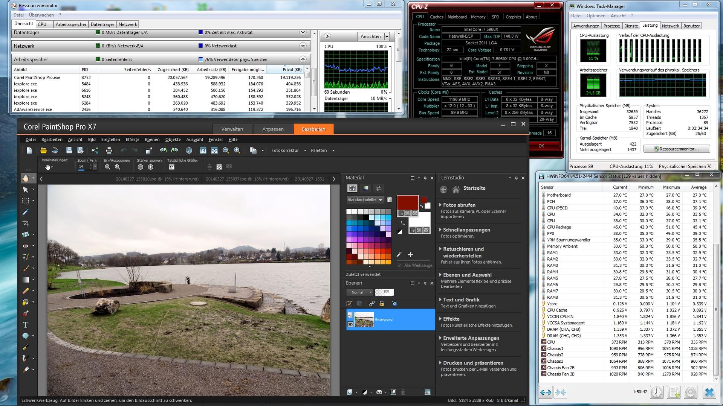
Task: Sort by Privat (KB) column in Ressourcenmonitor
Action: tap(285, 70)
